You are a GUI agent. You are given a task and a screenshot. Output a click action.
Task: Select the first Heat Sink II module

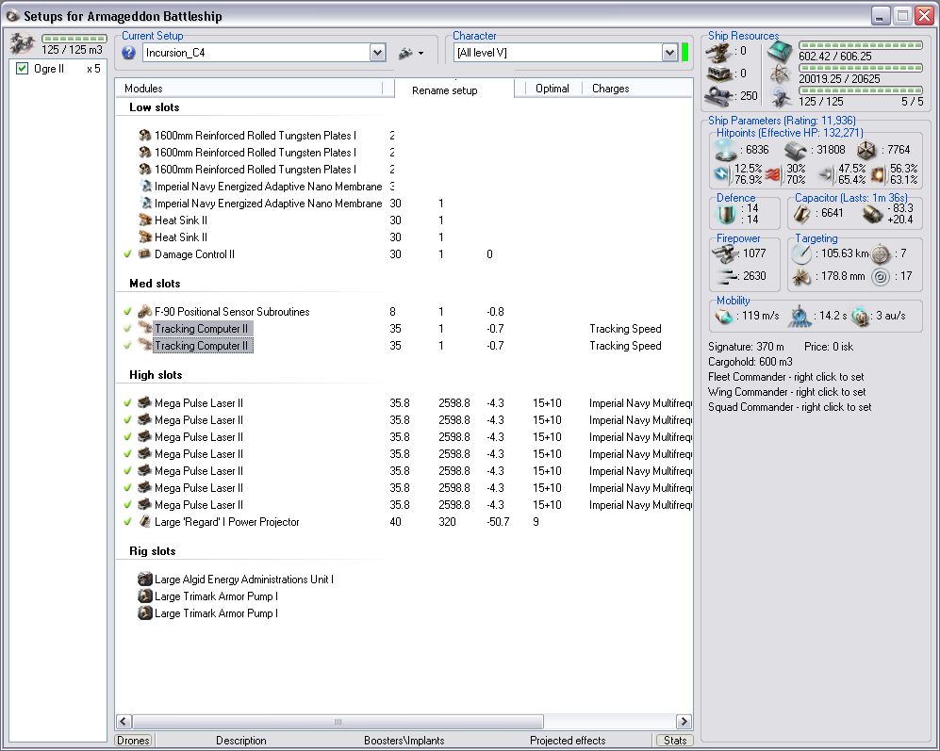(180, 220)
